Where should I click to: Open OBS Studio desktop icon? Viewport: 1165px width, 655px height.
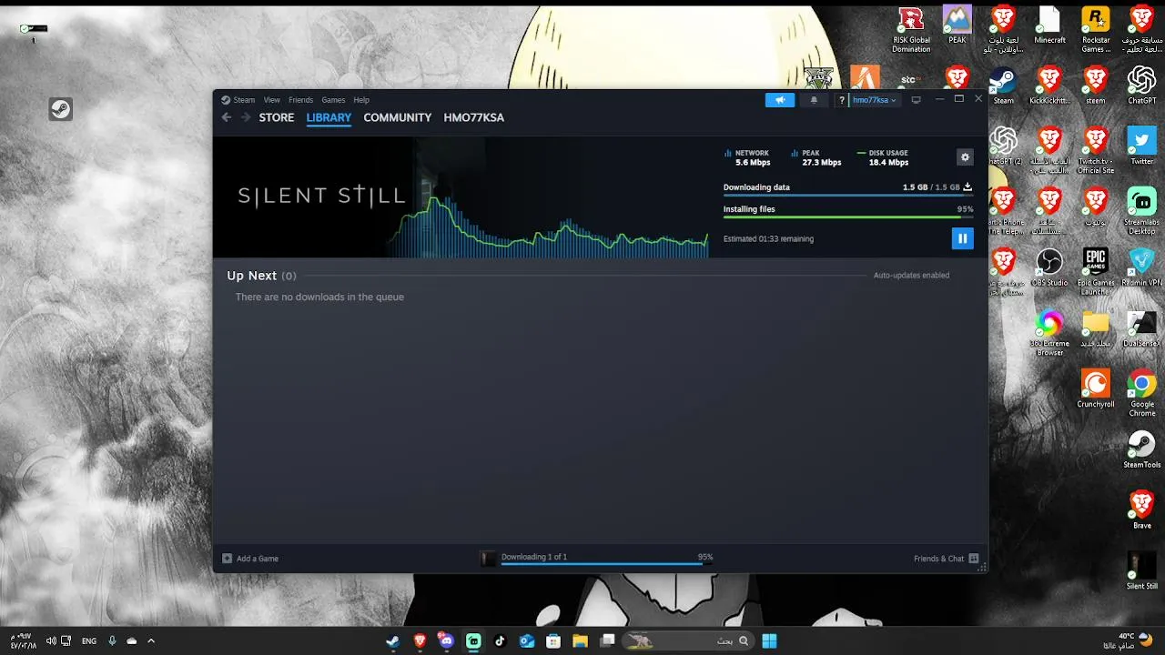coord(1049,267)
